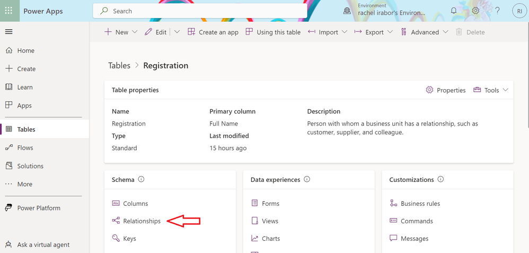Viewport: 529px width, 253px height.
Task: Click the Charts graph icon
Action: (254, 239)
